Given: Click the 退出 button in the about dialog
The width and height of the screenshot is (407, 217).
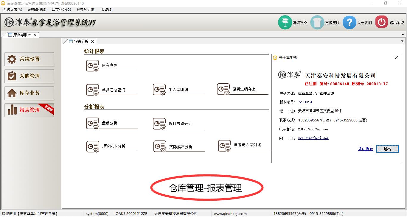Looking at the screenshot, I should point(387,149).
